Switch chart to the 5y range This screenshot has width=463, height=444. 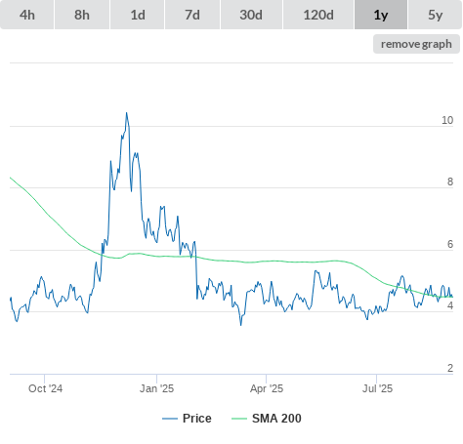pyautogui.click(x=436, y=15)
